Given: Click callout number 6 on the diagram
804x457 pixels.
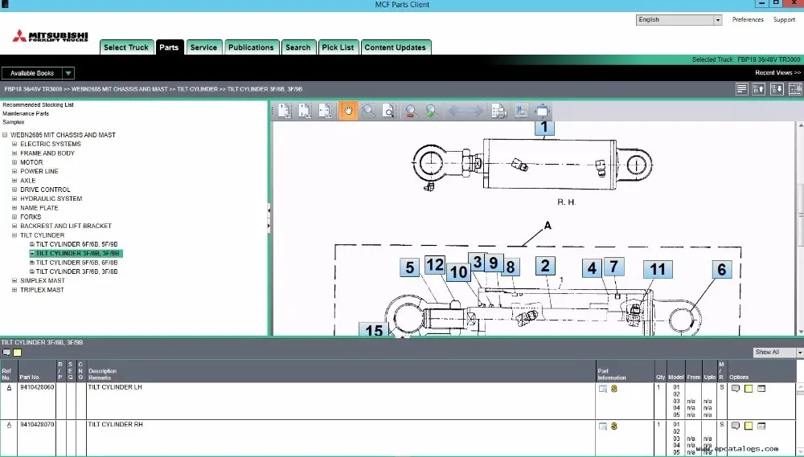Looking at the screenshot, I should click(x=721, y=270).
